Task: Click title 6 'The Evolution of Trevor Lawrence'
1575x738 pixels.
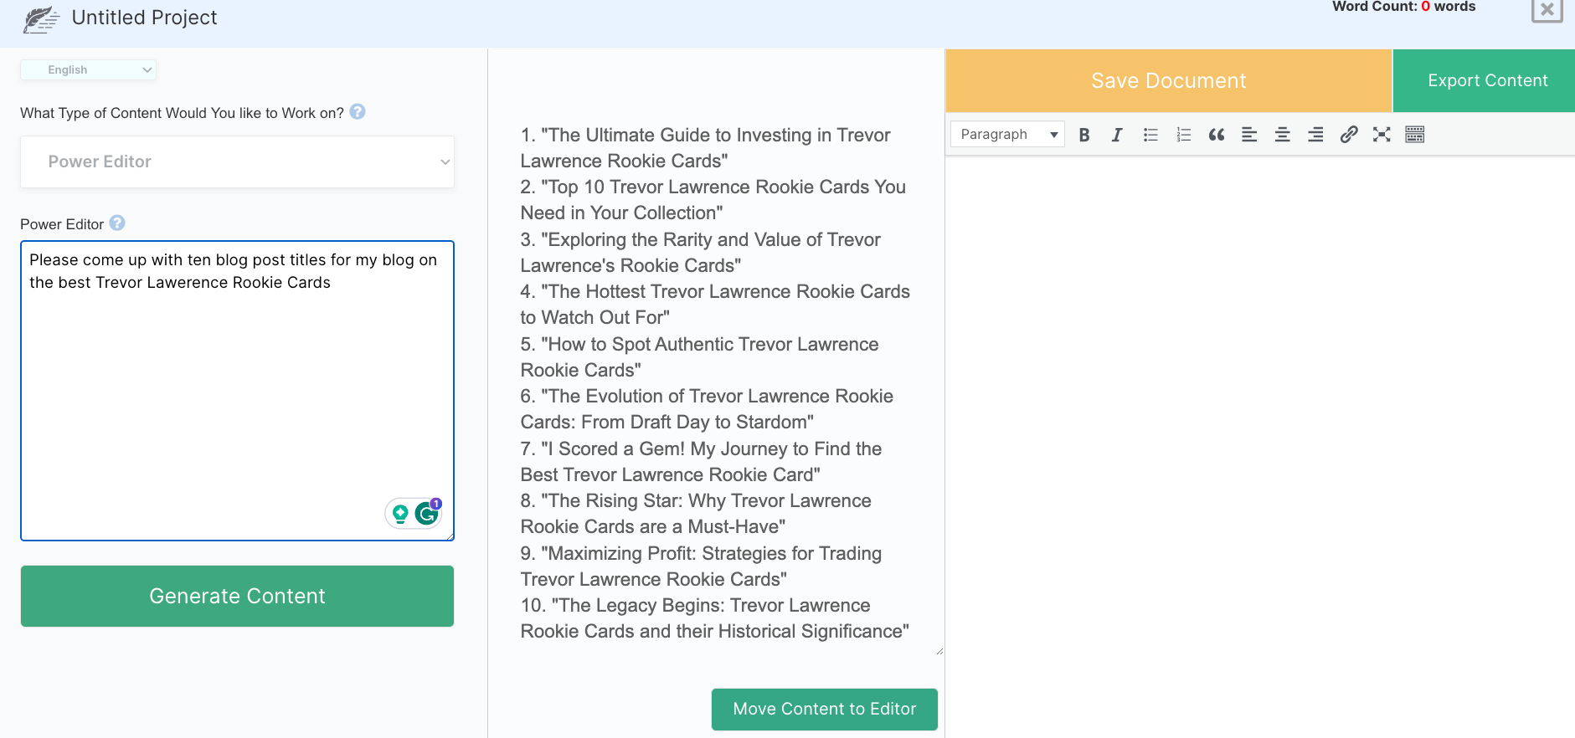Action: coord(707,409)
